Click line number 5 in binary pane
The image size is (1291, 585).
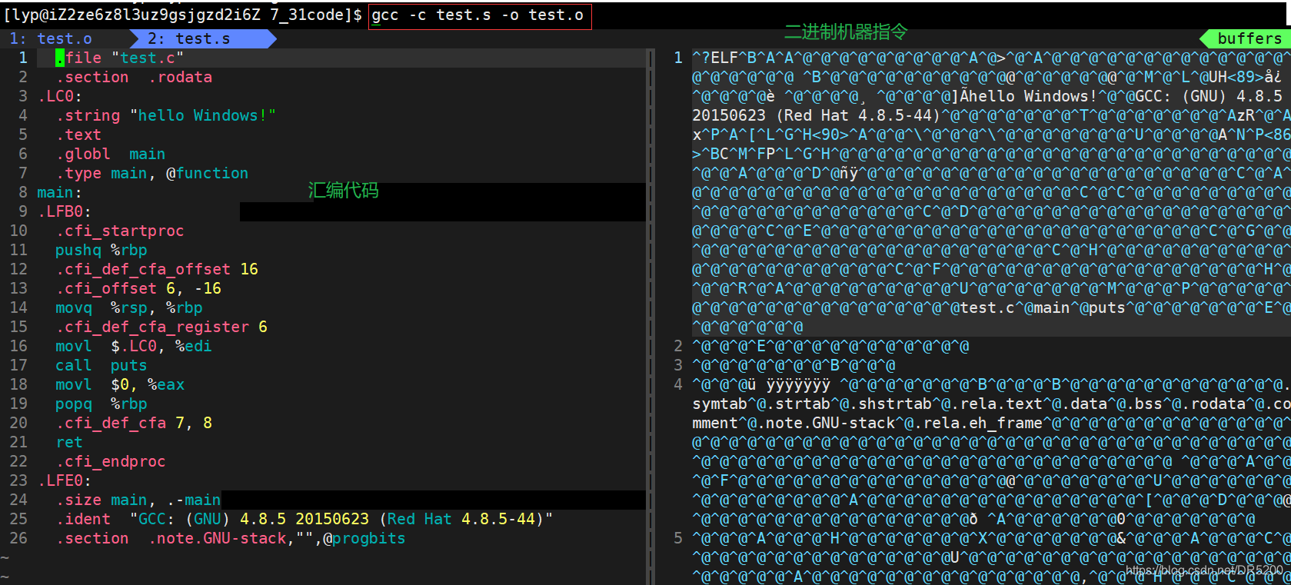(677, 538)
